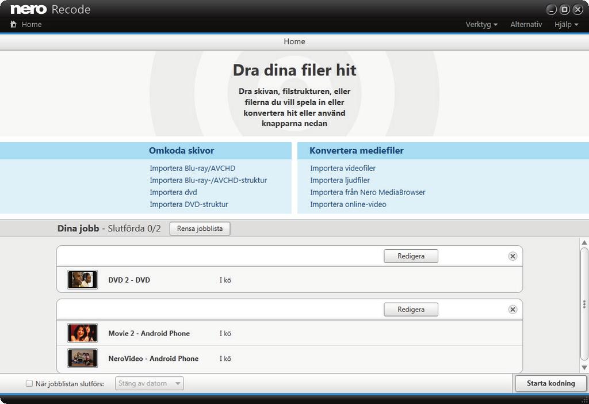
Task: Select Importera DVD-struktur
Action: [x=189, y=204]
